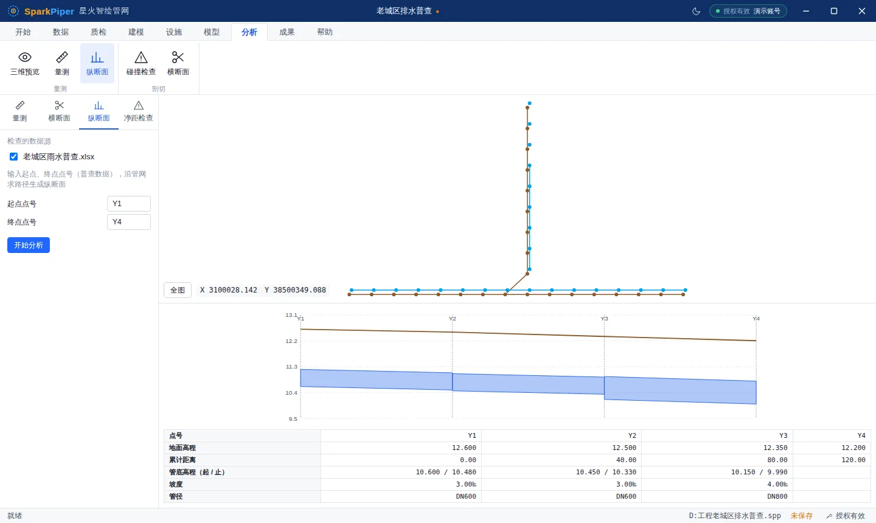876x523 pixels.
Task: Switch side panel to 纵断面 tab
Action: [99, 112]
